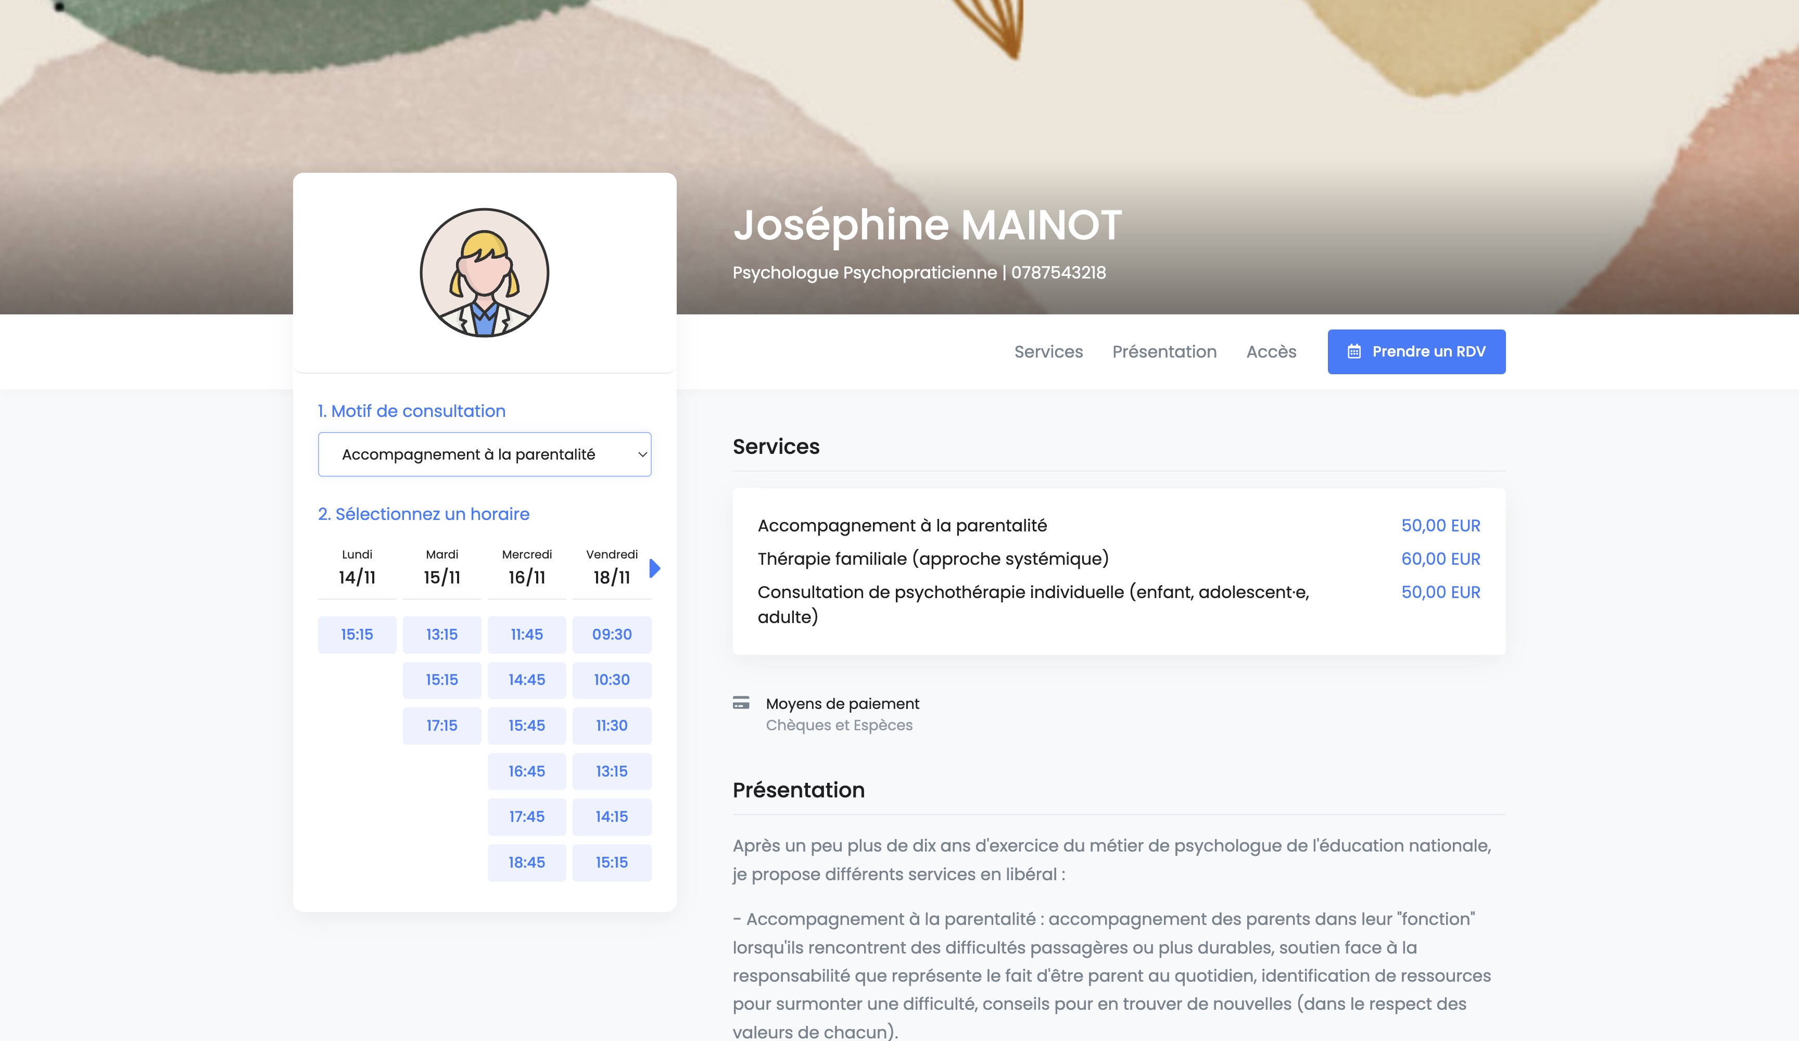Select the 17:45 time slot

coord(527,816)
